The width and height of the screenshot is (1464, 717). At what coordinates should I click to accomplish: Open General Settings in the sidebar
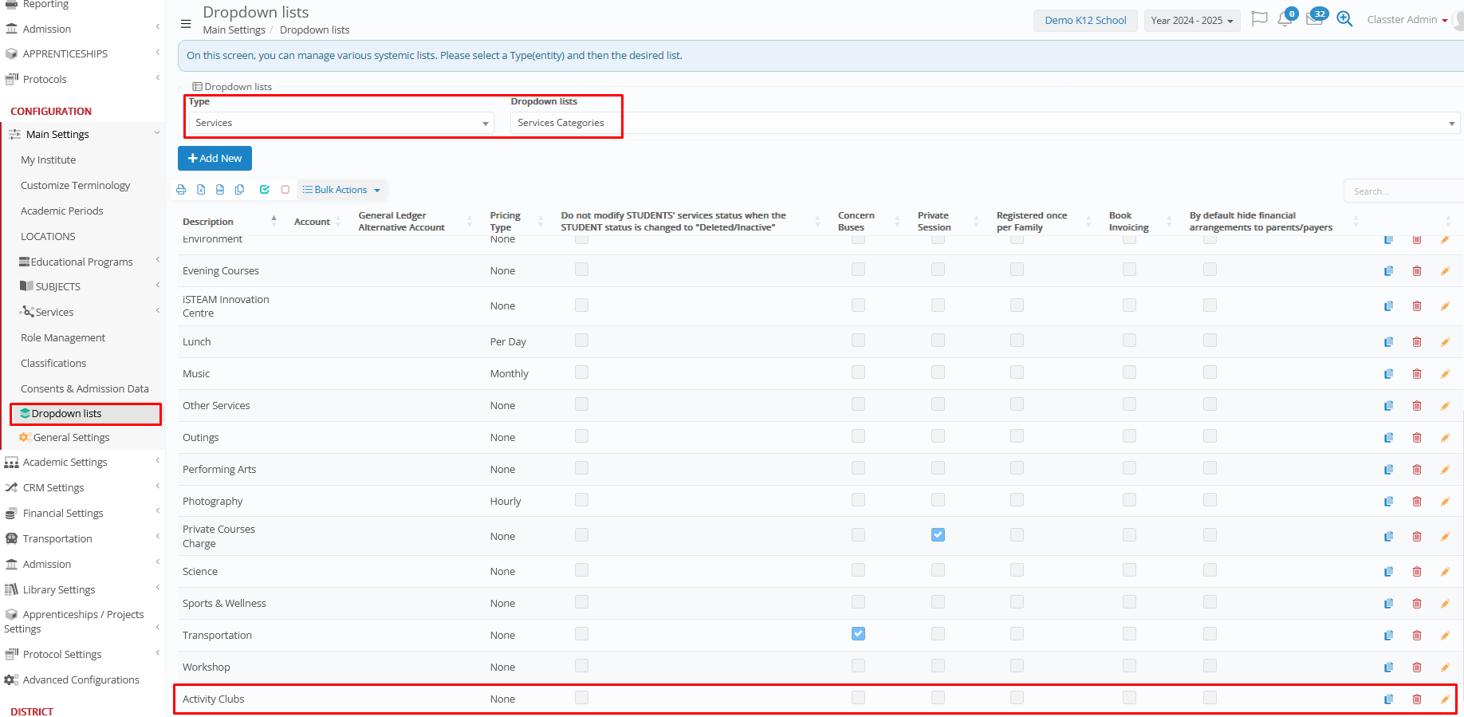71,438
